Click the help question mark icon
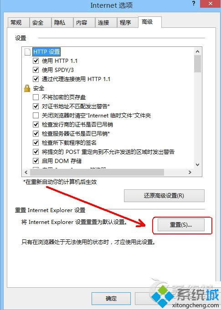The image size is (221, 310). click(194, 4)
